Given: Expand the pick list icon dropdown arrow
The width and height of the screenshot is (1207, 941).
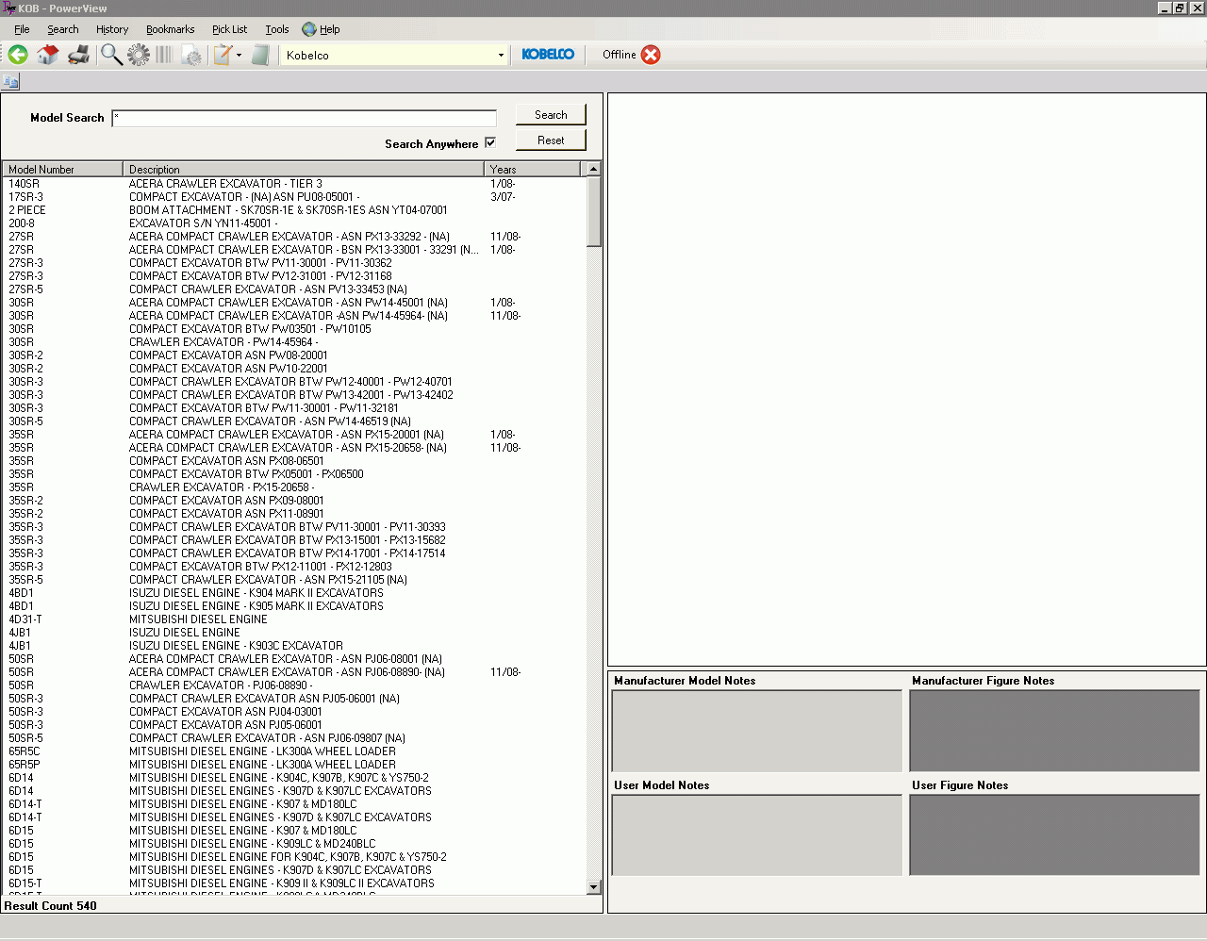Looking at the screenshot, I should pos(239,55).
